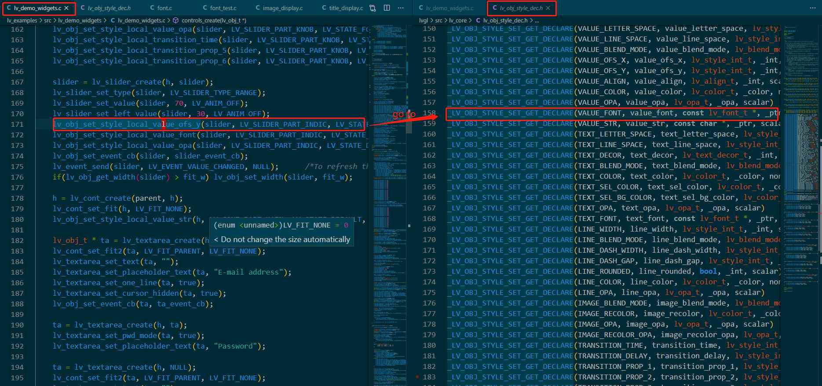Click the cube symbol icon before controls_create

pos(175,20)
